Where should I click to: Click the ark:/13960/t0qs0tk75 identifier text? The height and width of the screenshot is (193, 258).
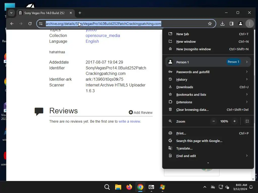pos(104,79)
